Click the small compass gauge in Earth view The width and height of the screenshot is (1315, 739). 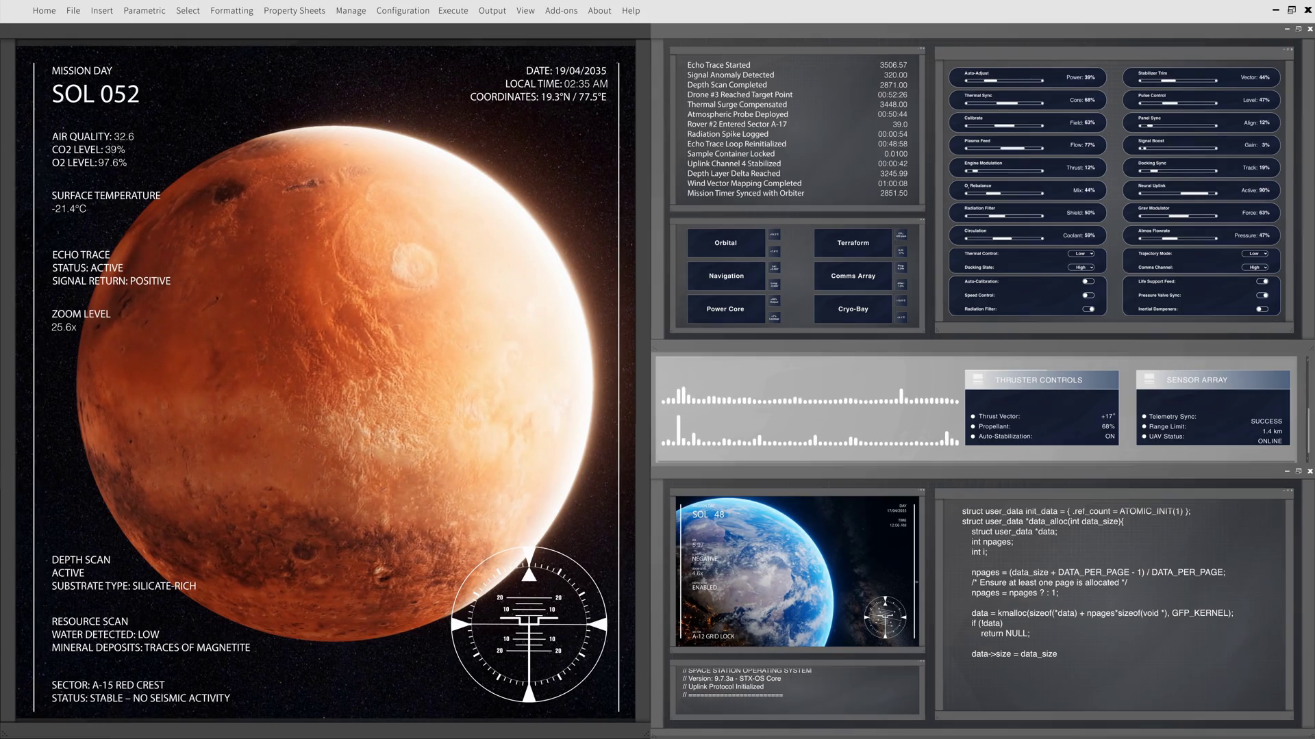point(885,617)
